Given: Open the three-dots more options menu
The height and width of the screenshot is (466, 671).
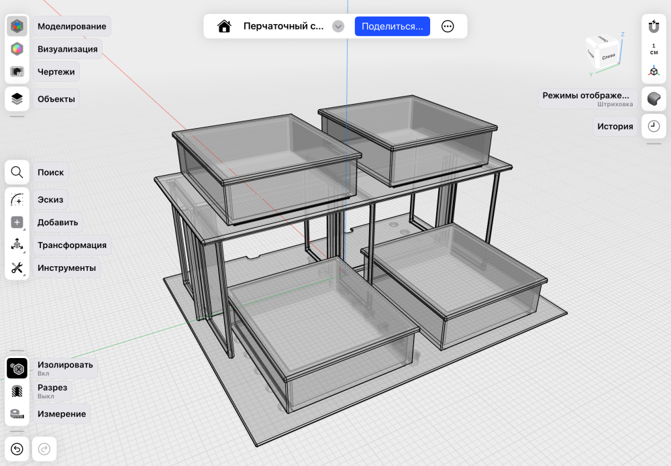Looking at the screenshot, I should point(447,27).
